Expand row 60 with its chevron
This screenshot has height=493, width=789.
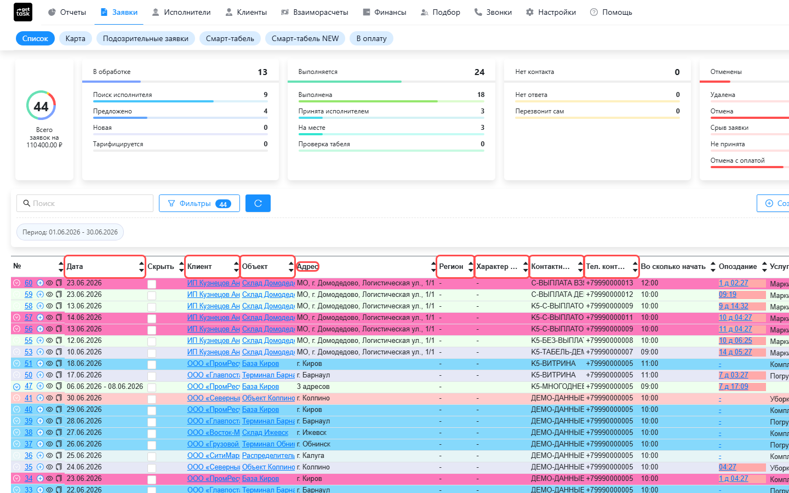[16, 283]
